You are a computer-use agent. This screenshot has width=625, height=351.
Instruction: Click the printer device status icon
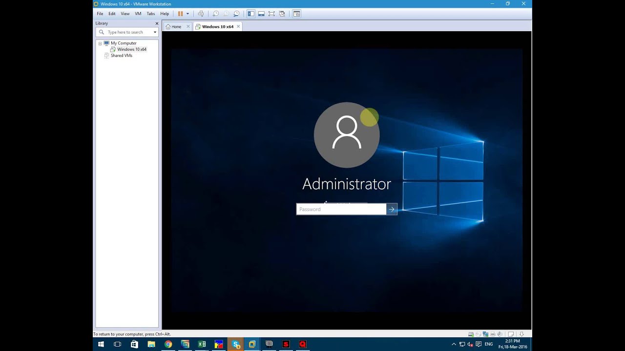[x=493, y=334]
